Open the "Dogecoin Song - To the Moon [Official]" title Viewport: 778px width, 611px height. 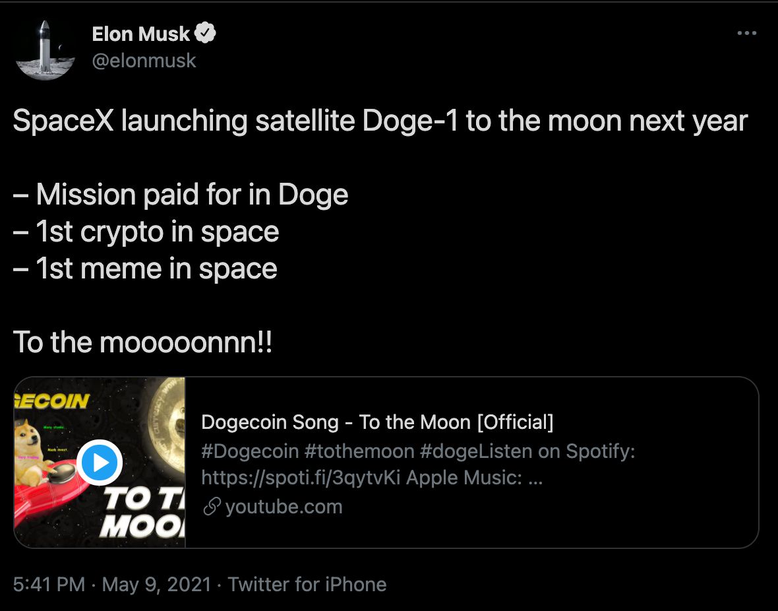pos(377,422)
